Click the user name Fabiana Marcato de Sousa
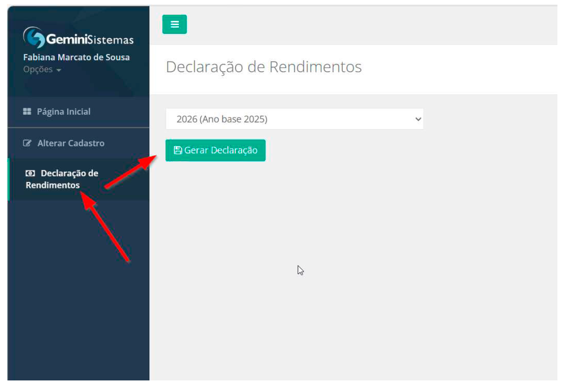 (76, 57)
